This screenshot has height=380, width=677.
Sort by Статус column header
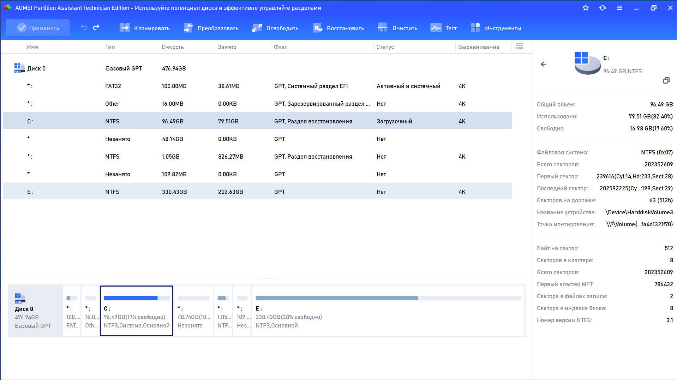click(x=385, y=47)
